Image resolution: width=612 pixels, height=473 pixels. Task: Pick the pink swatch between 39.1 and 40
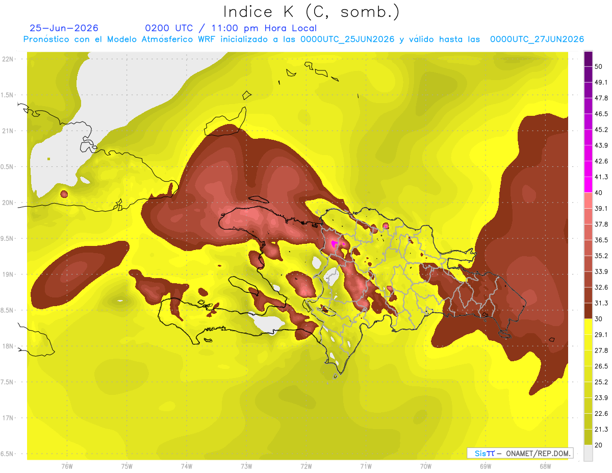click(x=588, y=201)
